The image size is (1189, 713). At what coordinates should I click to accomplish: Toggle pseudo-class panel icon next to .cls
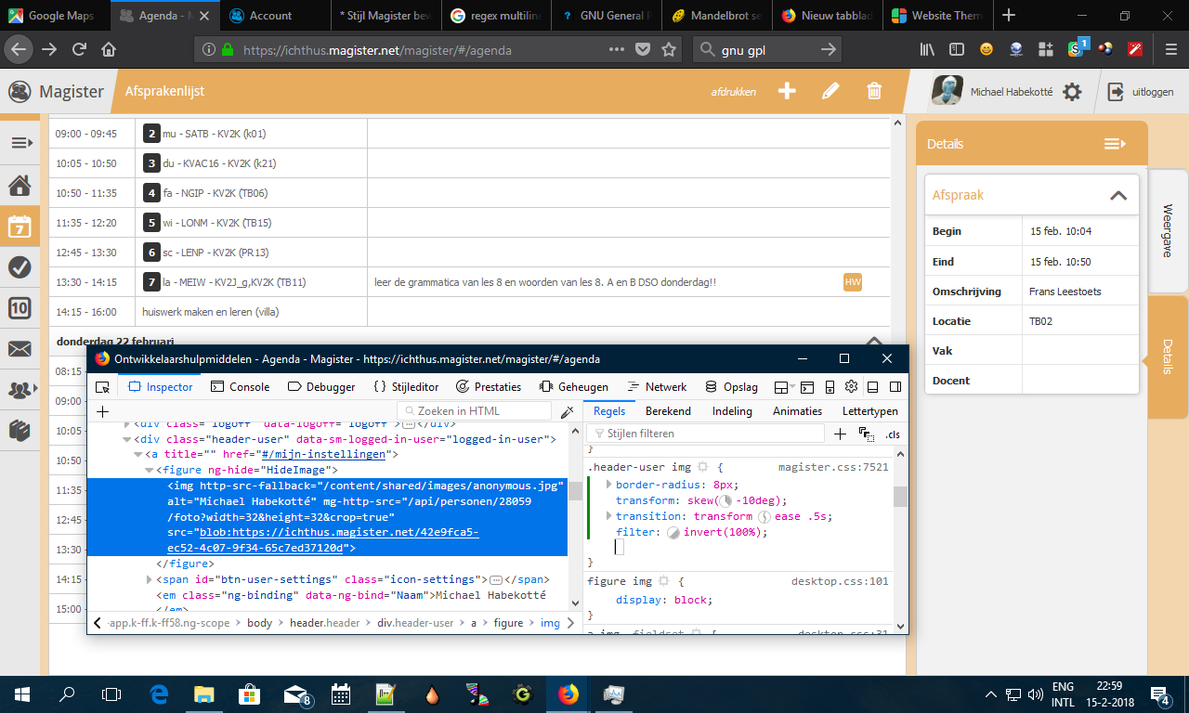tap(866, 434)
